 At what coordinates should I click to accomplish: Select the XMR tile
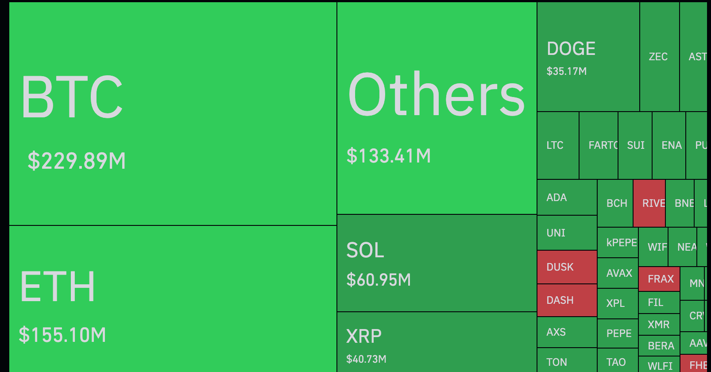(x=659, y=325)
